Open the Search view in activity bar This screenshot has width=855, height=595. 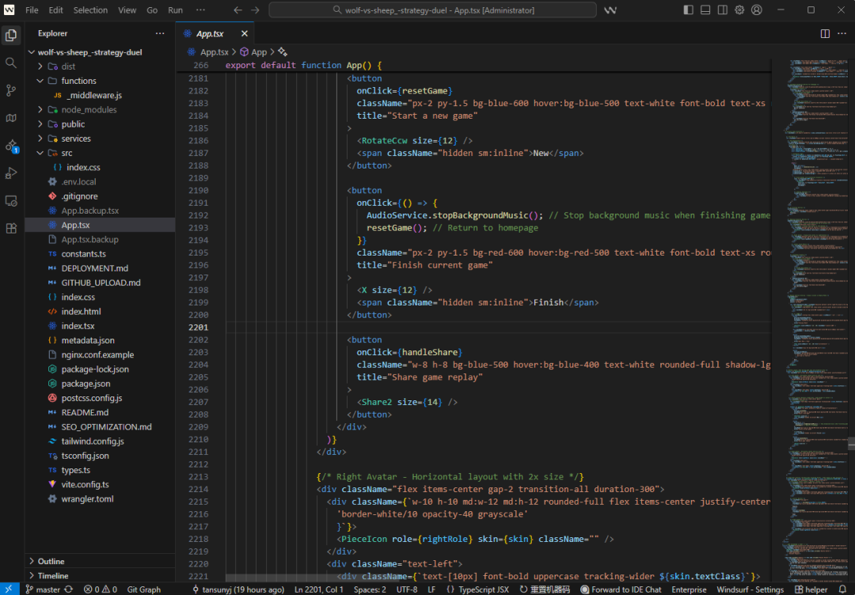[x=11, y=63]
